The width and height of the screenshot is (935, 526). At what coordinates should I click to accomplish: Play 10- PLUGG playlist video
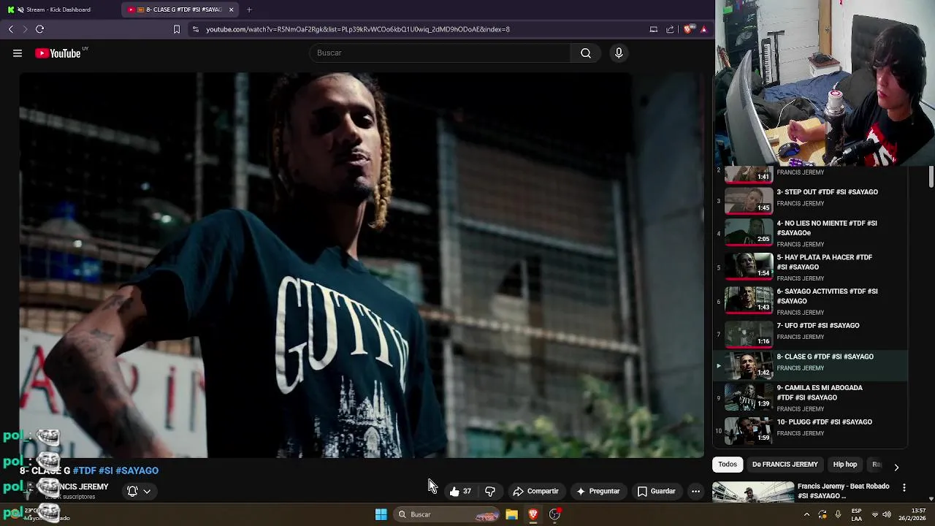click(811, 430)
